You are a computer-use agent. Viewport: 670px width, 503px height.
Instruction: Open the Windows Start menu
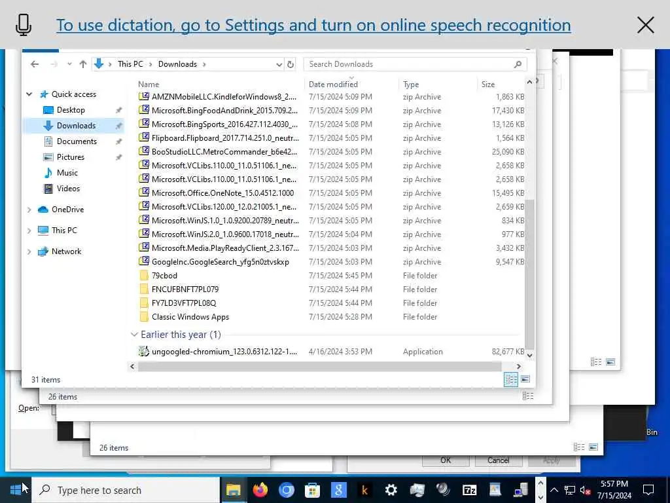(16, 490)
